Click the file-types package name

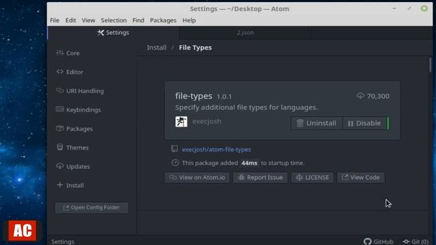[193, 96]
